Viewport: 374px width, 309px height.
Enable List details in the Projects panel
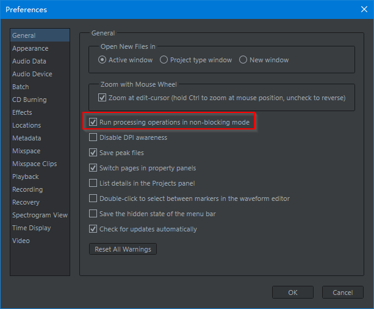93,183
